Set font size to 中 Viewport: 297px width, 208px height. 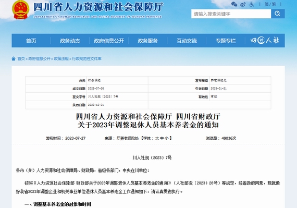point(162,138)
